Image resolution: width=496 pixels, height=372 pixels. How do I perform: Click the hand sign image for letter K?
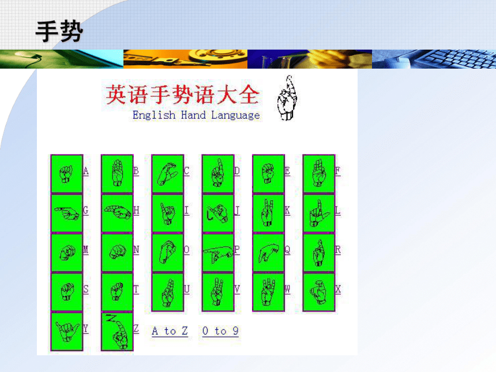(x=269, y=213)
